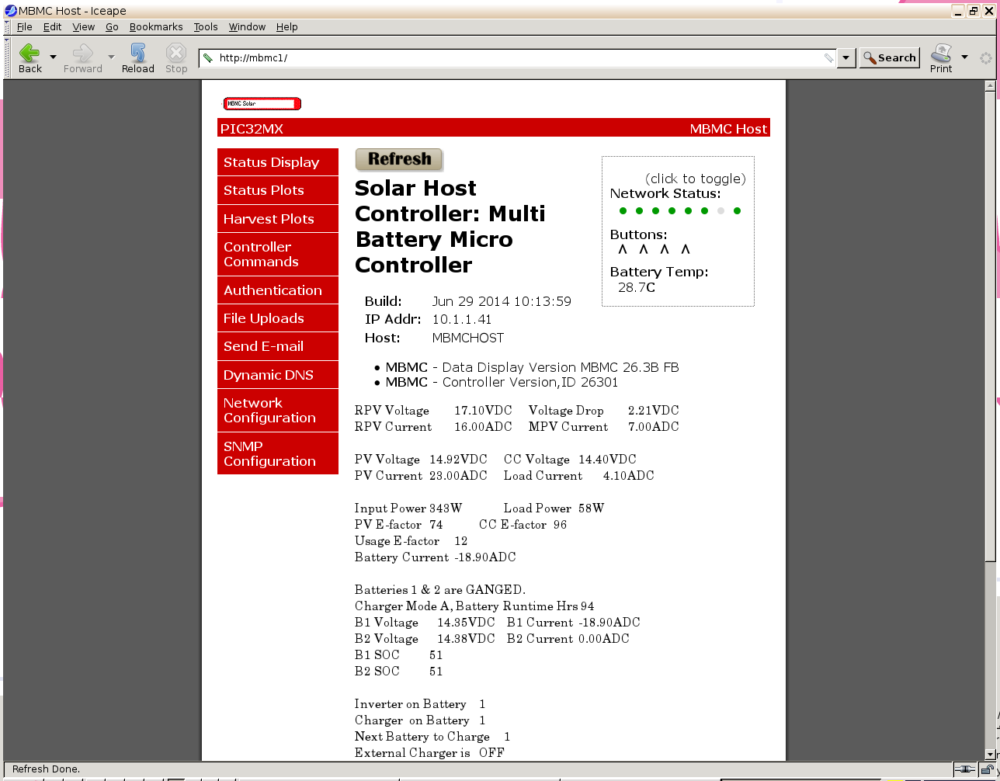This screenshot has height=781, width=1000.
Task: Click the tag icon in address field
Action: pos(828,58)
